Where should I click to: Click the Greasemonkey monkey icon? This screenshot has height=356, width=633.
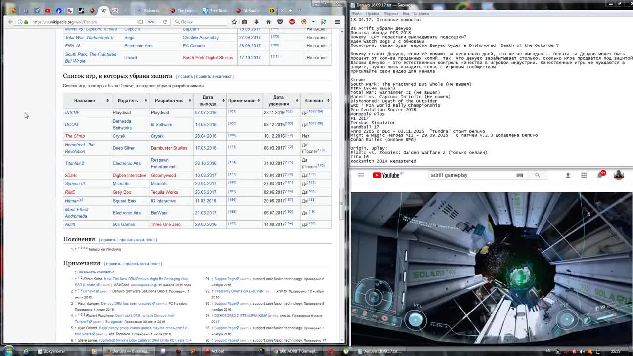(304, 22)
